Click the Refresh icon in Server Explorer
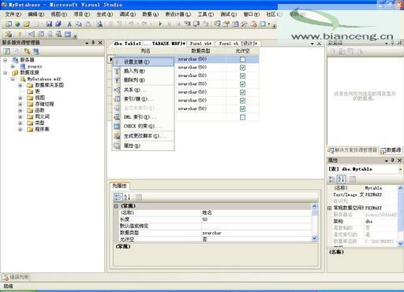Image resolution: width=404 pixels, height=292 pixels. coord(6,51)
